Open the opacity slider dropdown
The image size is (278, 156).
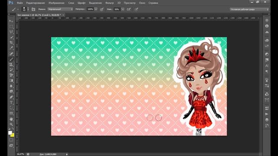[96, 9]
